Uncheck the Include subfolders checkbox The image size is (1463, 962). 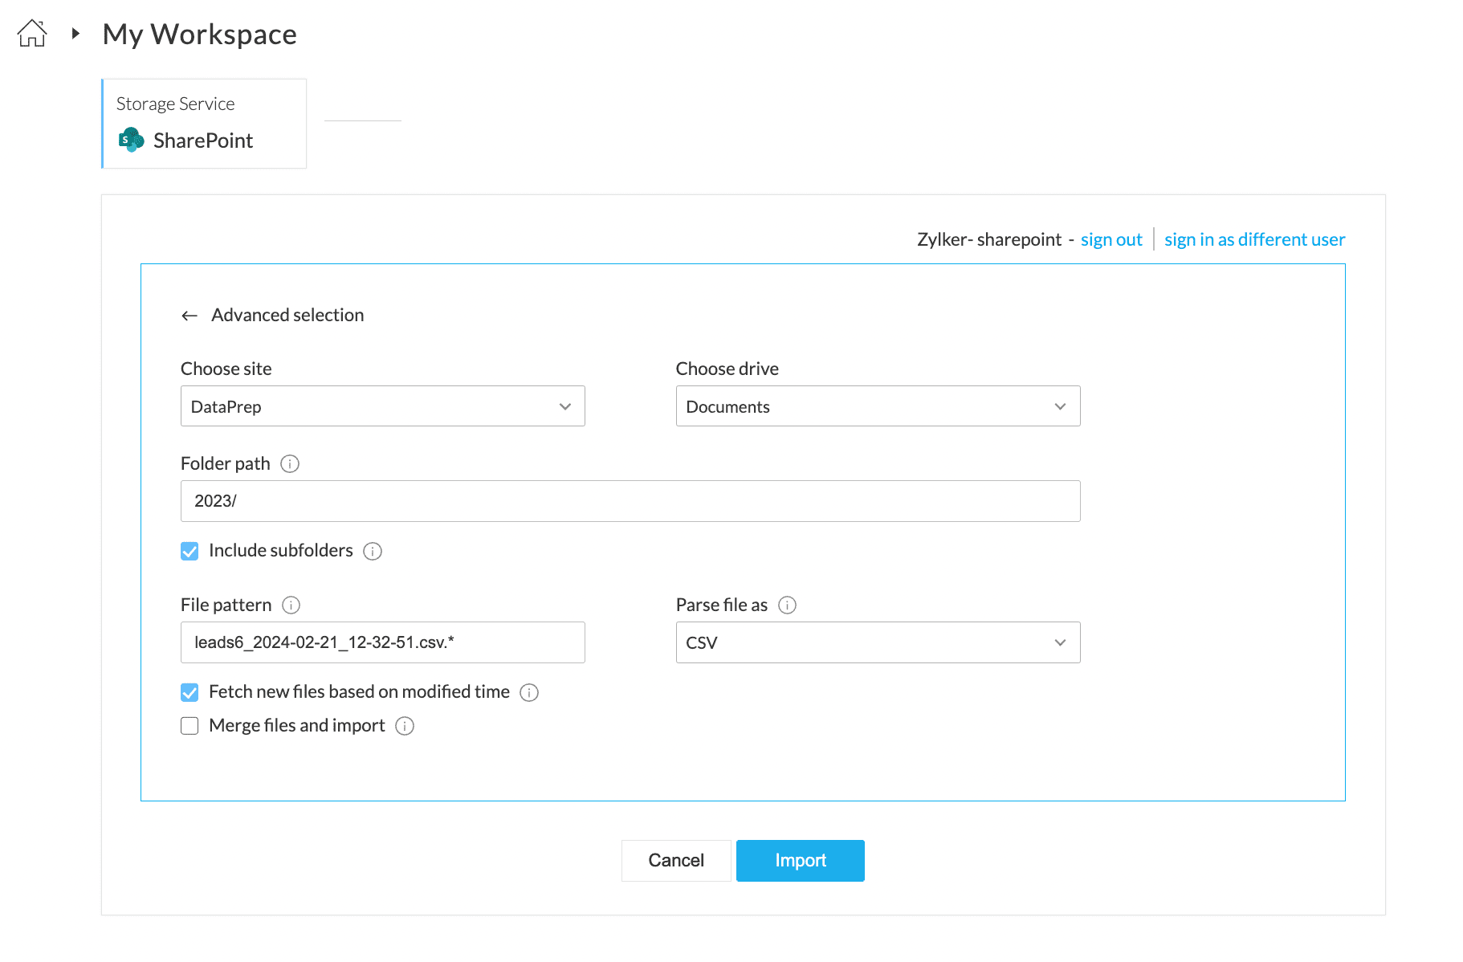(x=189, y=551)
